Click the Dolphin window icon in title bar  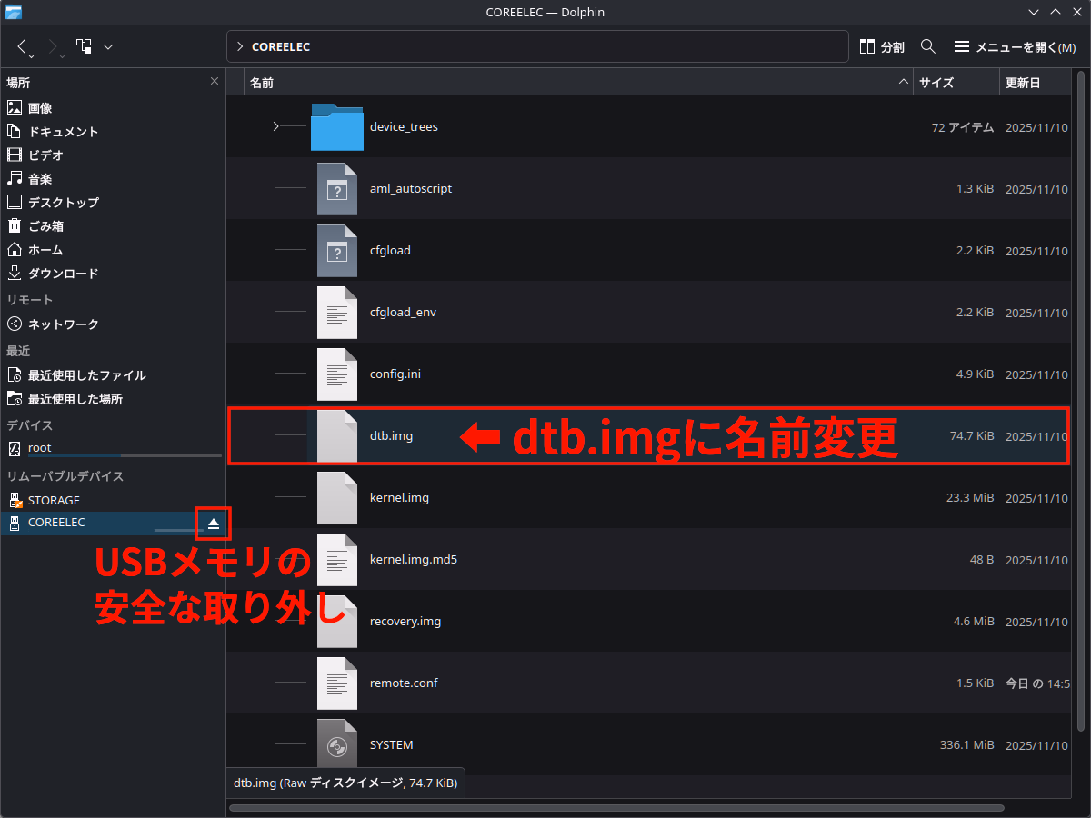pos(13,12)
